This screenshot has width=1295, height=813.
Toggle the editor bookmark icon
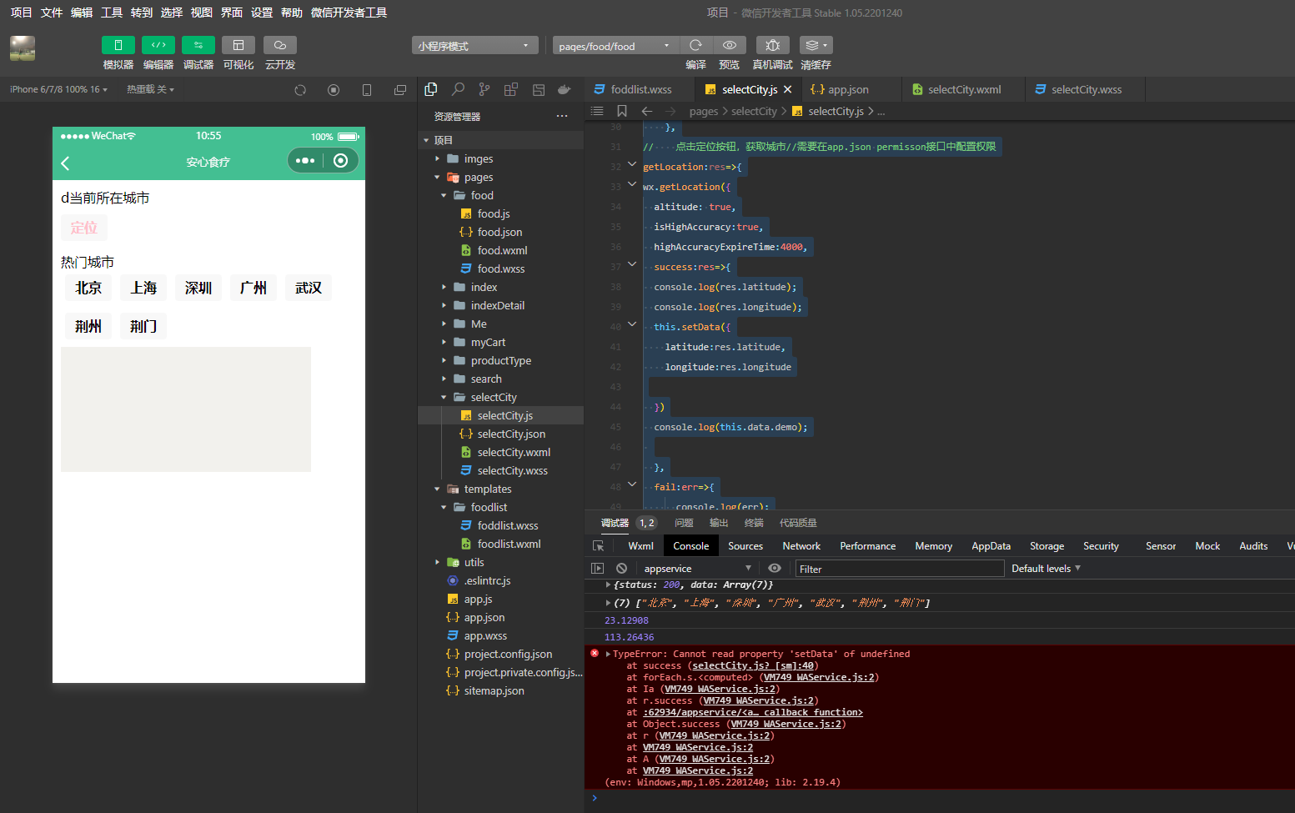click(622, 111)
